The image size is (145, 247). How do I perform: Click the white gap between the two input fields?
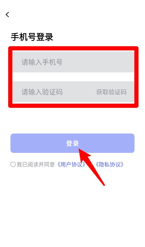pyautogui.click(x=73, y=77)
